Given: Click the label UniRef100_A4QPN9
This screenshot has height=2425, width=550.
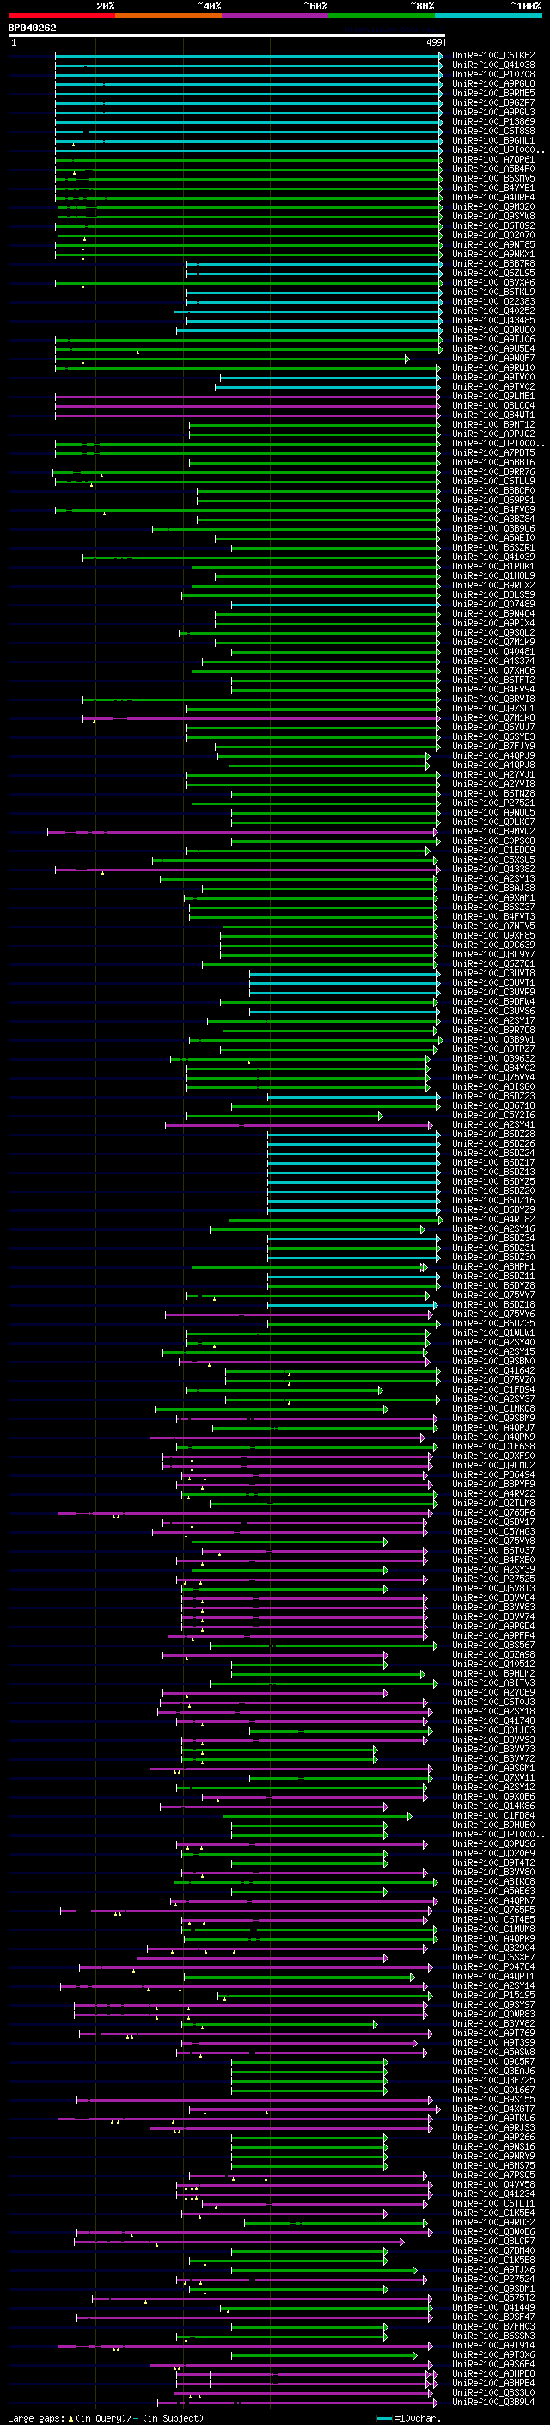Looking at the screenshot, I should pyautogui.click(x=493, y=1437).
